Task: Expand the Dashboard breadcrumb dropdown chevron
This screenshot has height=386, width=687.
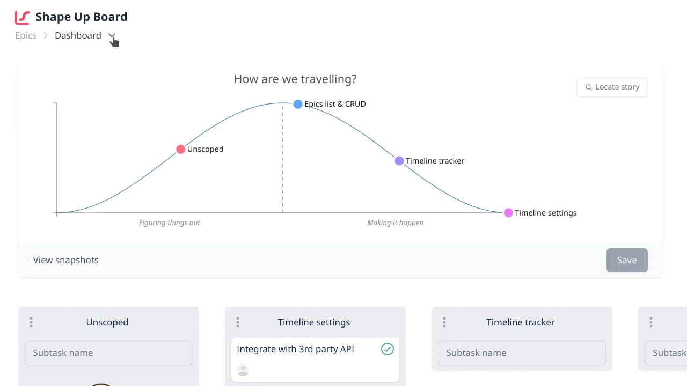Action: (112, 36)
